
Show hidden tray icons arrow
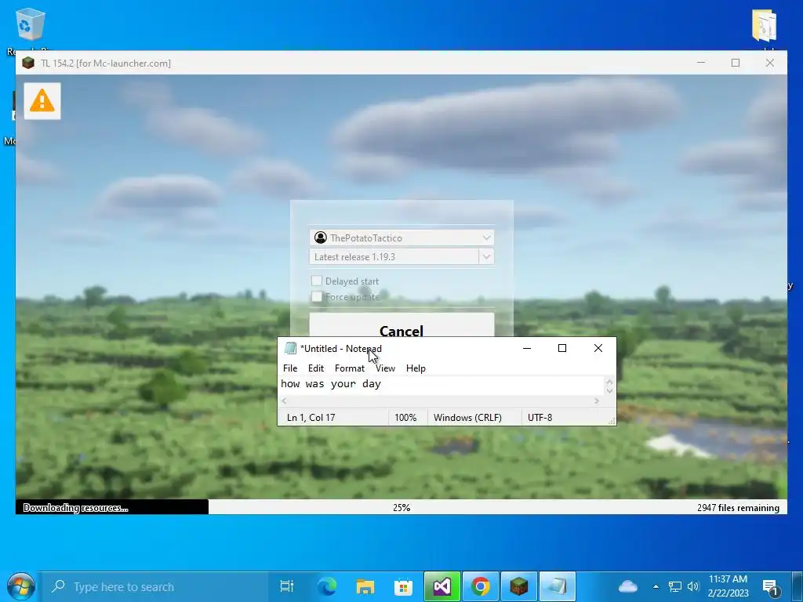point(656,586)
